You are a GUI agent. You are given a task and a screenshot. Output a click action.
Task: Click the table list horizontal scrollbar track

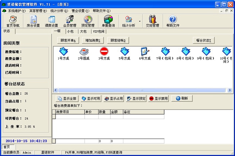[x=142, y=90]
